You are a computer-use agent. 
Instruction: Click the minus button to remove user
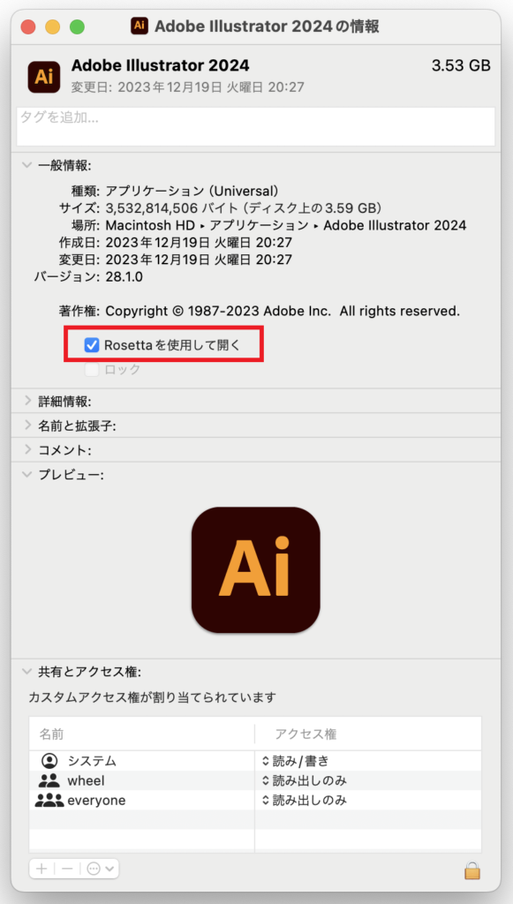67,869
